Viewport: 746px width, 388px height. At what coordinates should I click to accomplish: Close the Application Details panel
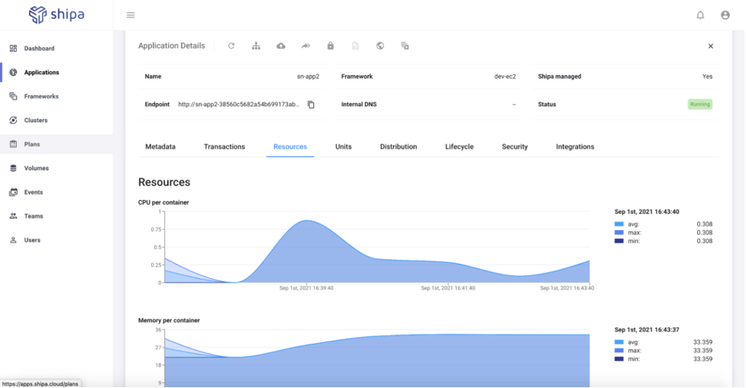pos(710,46)
